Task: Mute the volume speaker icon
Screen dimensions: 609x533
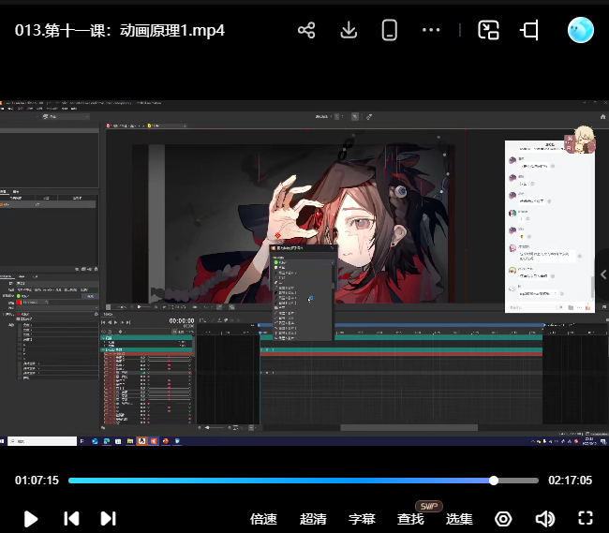Action: 544,519
